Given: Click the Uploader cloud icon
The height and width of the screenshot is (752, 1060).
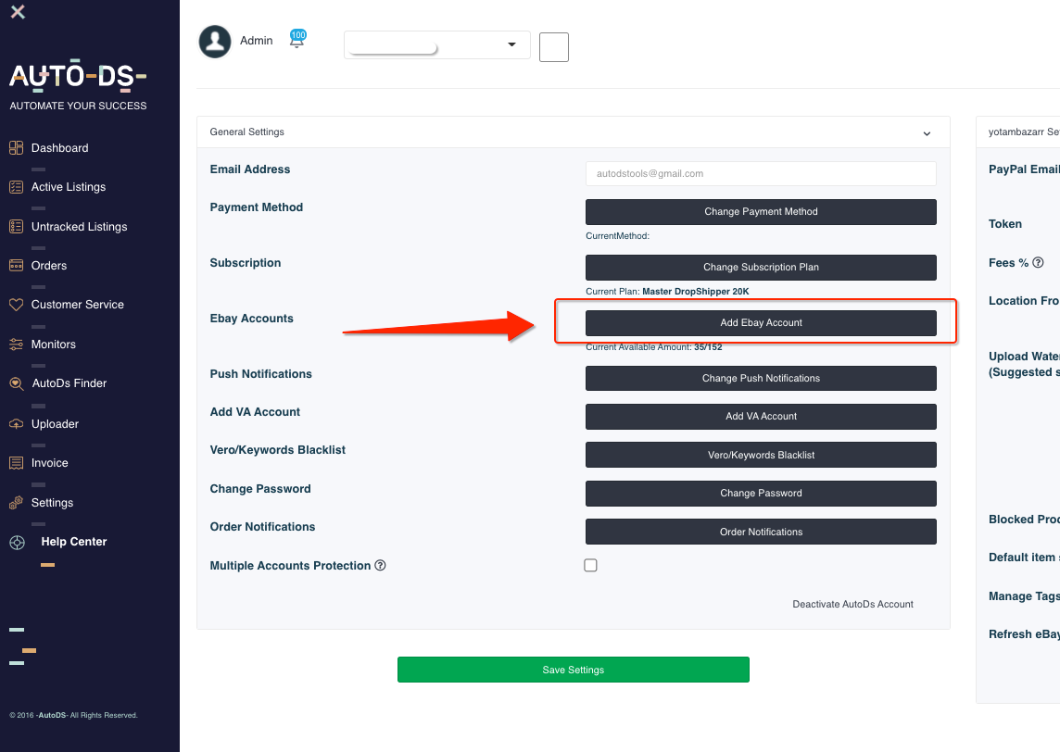Looking at the screenshot, I should [x=17, y=424].
